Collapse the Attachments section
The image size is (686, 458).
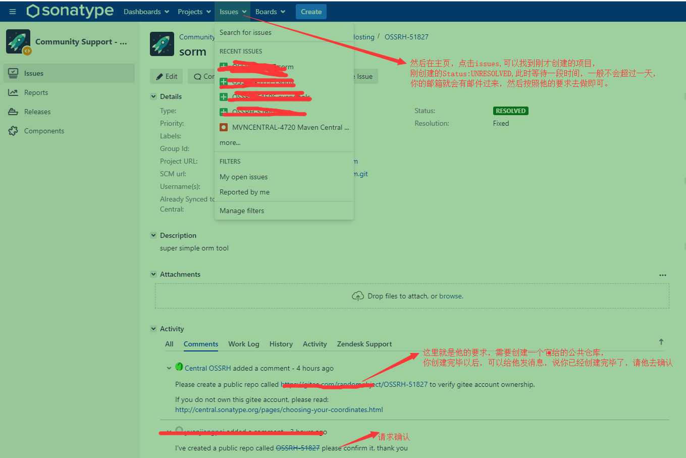[153, 274]
